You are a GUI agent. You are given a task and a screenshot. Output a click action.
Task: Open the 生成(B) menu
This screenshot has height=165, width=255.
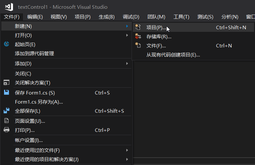tap(107, 17)
